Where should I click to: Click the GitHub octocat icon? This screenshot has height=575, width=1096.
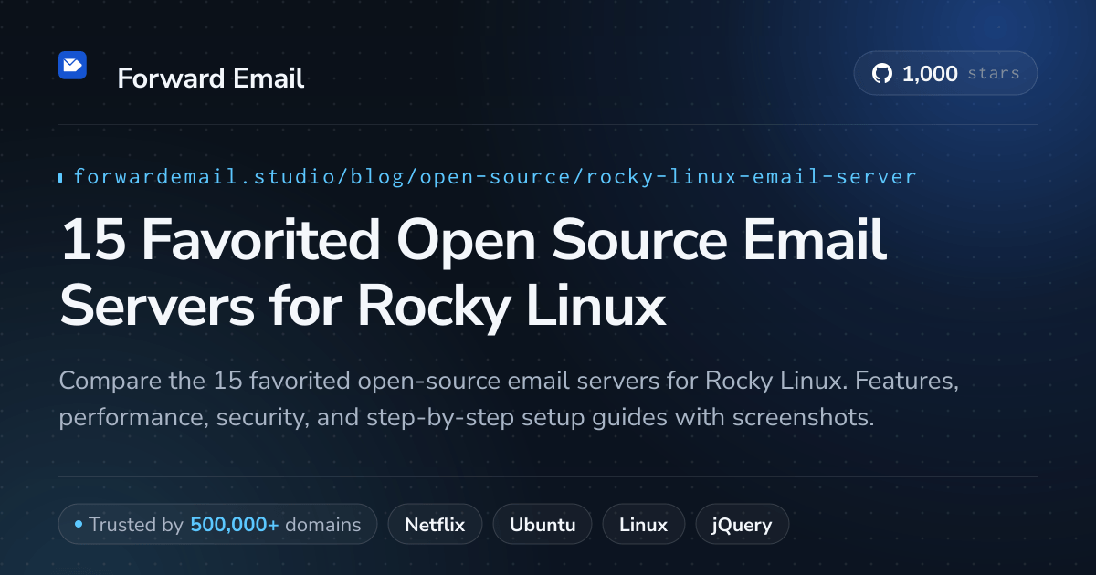pyautogui.click(x=882, y=74)
